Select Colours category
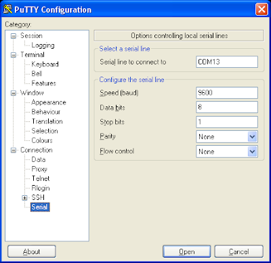 [42, 140]
